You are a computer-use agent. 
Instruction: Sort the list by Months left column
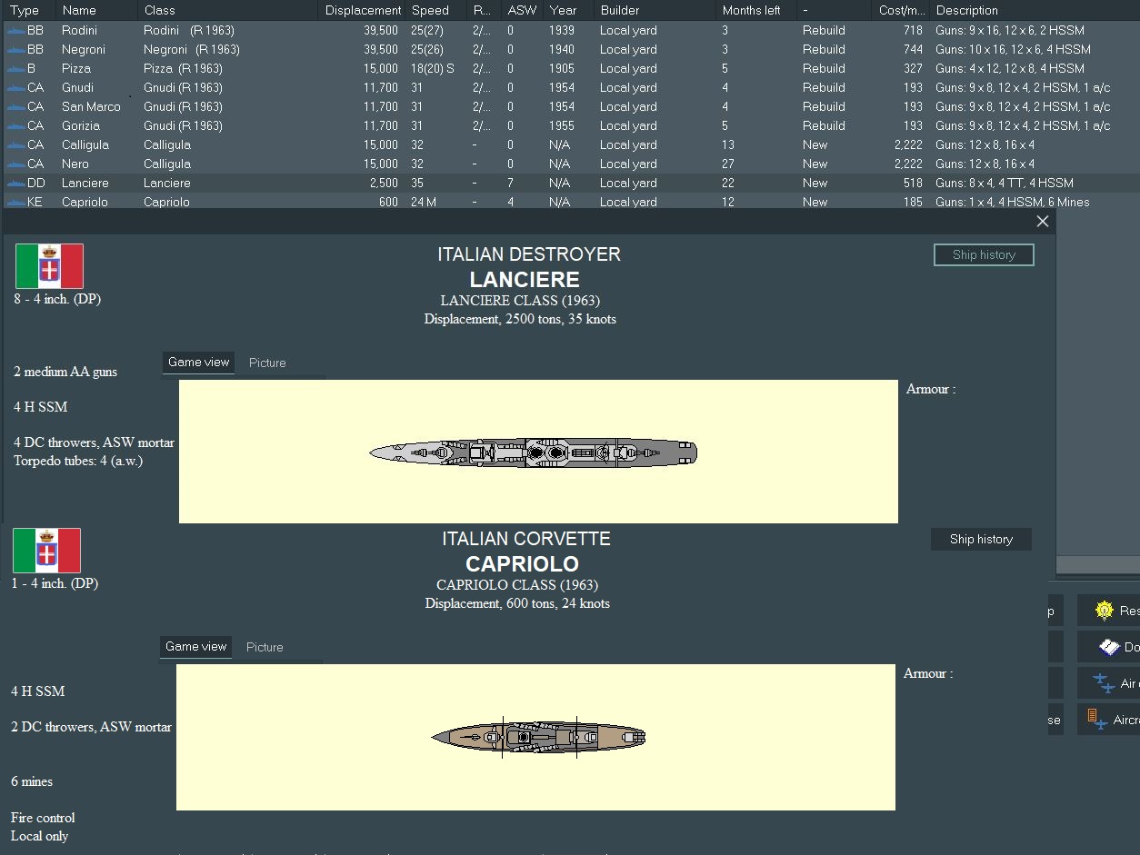[x=756, y=10]
